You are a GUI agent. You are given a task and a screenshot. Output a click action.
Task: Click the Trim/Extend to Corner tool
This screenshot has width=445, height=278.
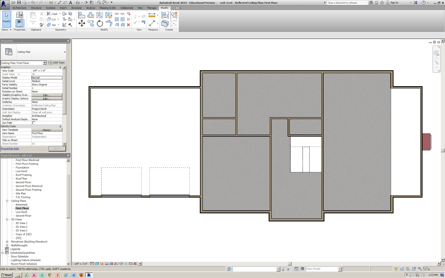109,23
